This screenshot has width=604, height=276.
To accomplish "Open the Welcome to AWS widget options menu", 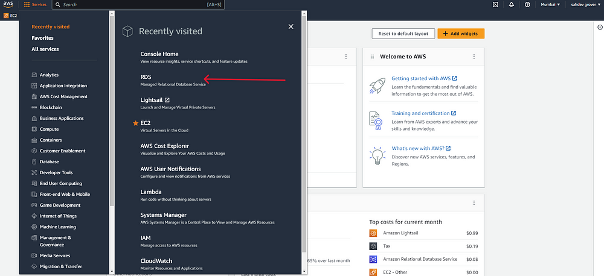I will (x=474, y=57).
